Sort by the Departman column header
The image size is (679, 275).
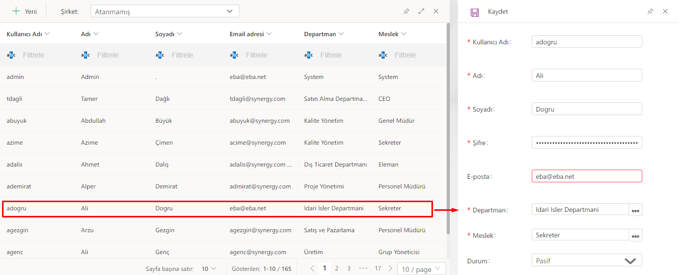[320, 34]
